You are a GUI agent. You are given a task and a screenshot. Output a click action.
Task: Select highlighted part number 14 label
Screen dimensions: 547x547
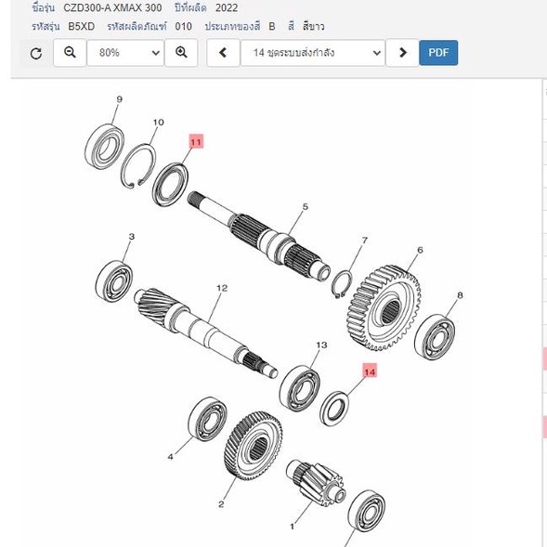pyautogui.click(x=370, y=371)
